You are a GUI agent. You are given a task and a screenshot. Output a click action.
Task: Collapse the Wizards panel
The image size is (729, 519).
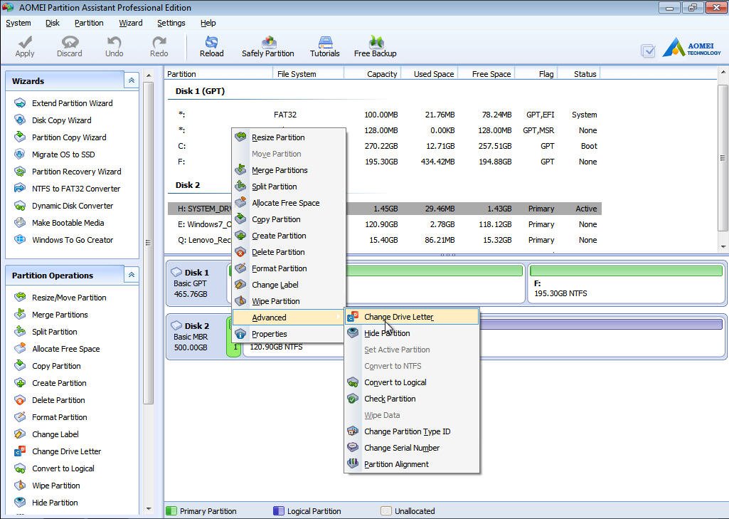[x=131, y=81]
